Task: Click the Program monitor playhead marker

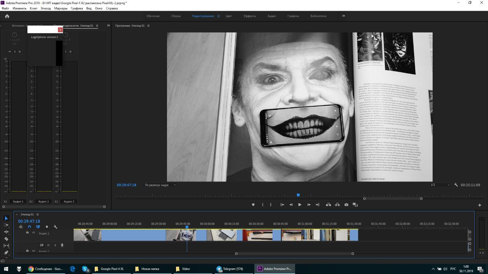Action: click(298, 195)
